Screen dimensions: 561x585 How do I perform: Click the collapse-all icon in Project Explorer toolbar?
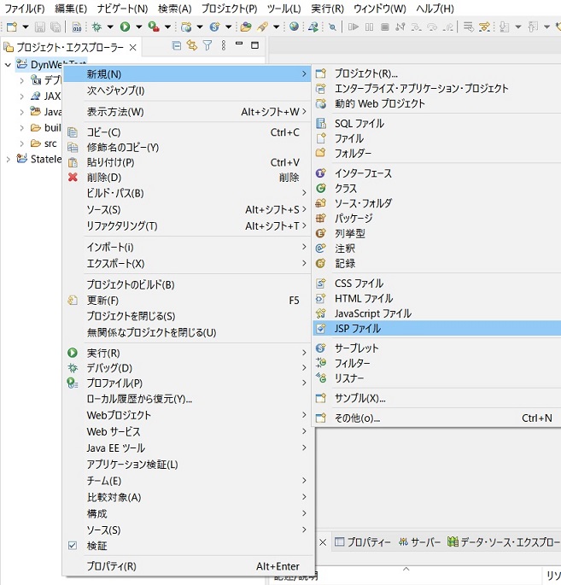(x=177, y=45)
